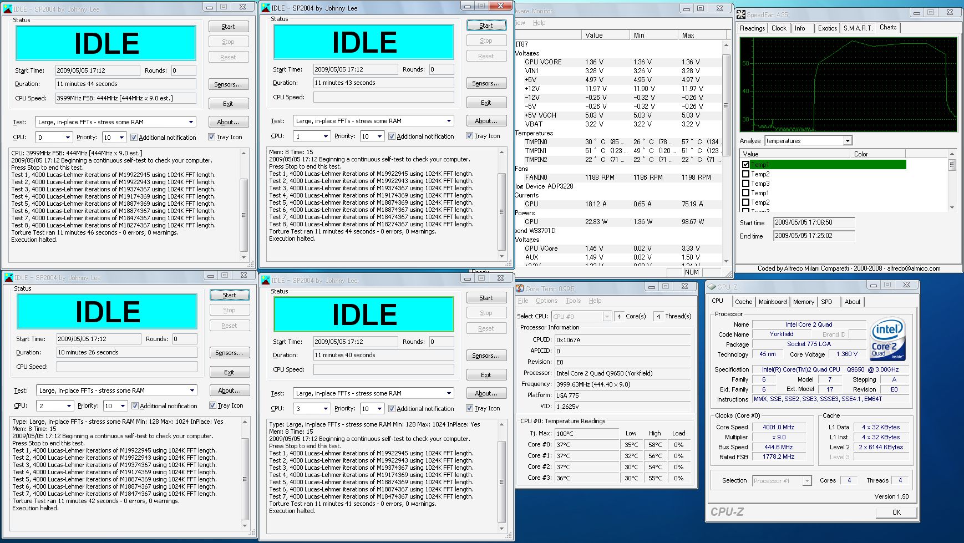The width and height of the screenshot is (964, 543).
Task: Open the Test dropdown in SP2004 CPU 2 window
Action: 192,390
